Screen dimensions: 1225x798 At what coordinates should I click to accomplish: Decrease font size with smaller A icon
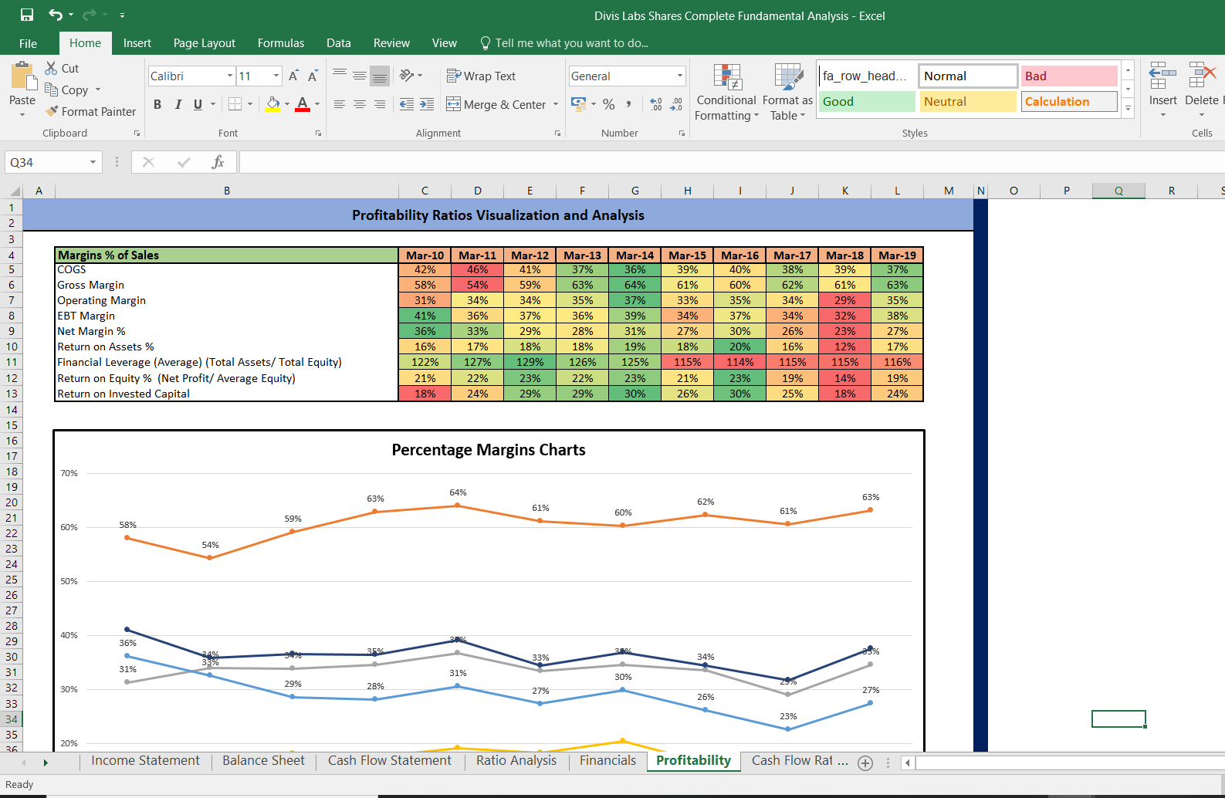click(313, 76)
